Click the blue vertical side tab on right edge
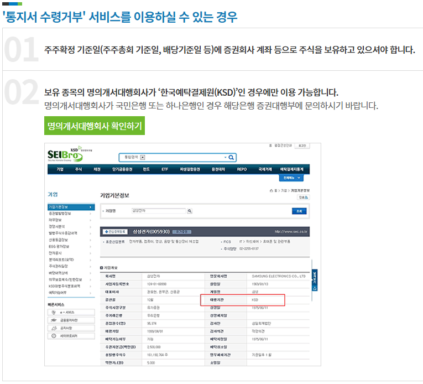 pyautogui.click(x=315, y=280)
